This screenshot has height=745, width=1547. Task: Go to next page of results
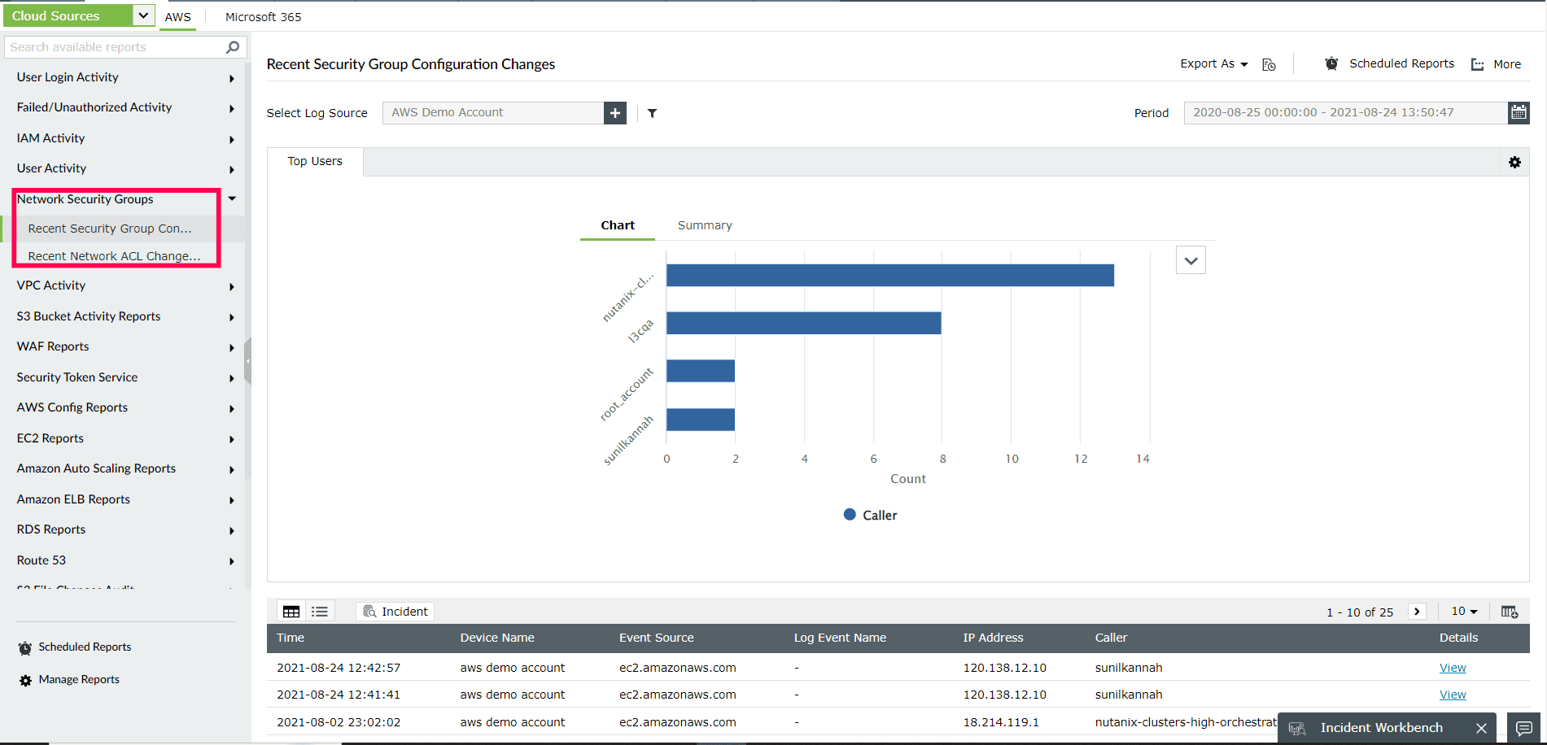(1417, 611)
